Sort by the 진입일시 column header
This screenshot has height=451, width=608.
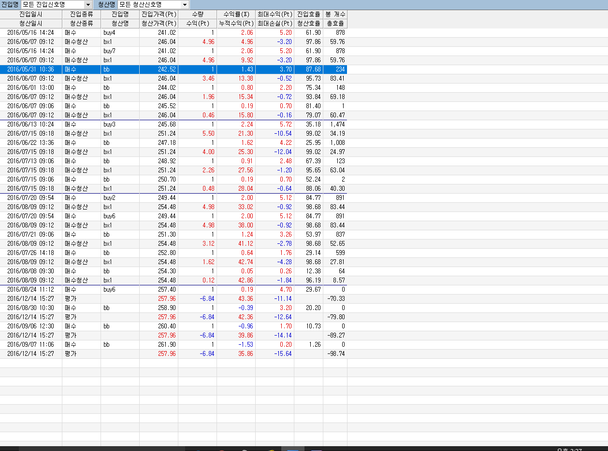(31, 14)
